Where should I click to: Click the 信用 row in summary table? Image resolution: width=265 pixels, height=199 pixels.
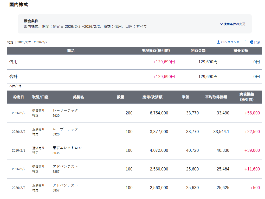click(x=14, y=62)
